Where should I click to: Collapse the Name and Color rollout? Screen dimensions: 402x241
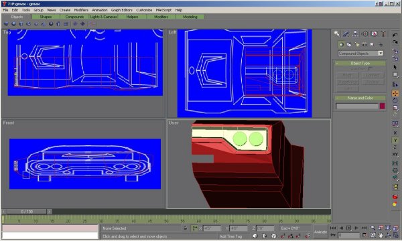[360, 98]
